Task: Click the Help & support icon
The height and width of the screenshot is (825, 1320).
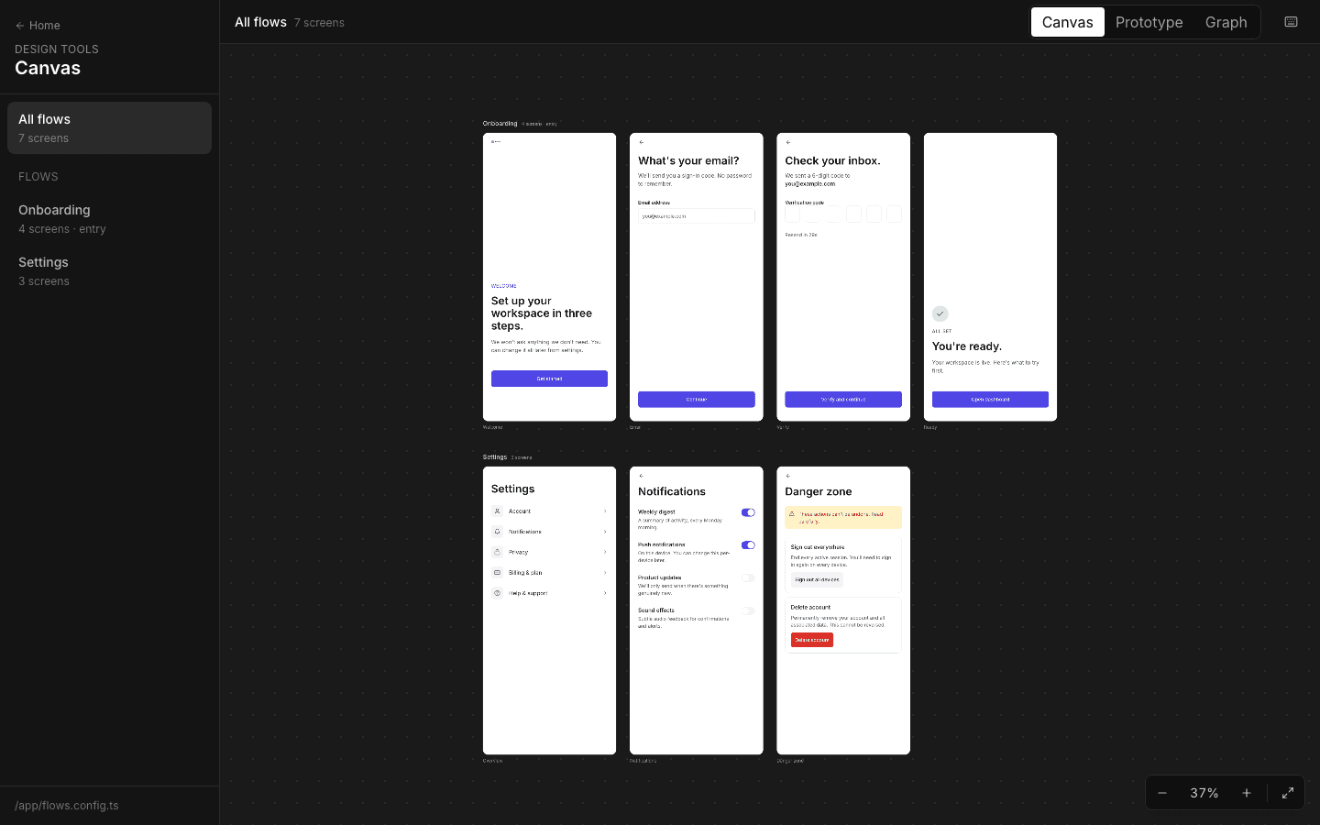Action: (497, 593)
